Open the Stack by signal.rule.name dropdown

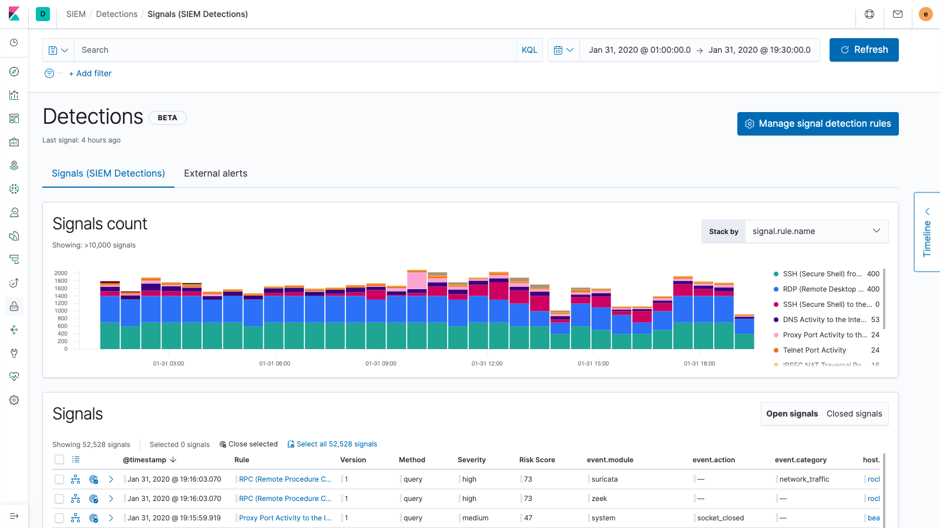(x=816, y=231)
